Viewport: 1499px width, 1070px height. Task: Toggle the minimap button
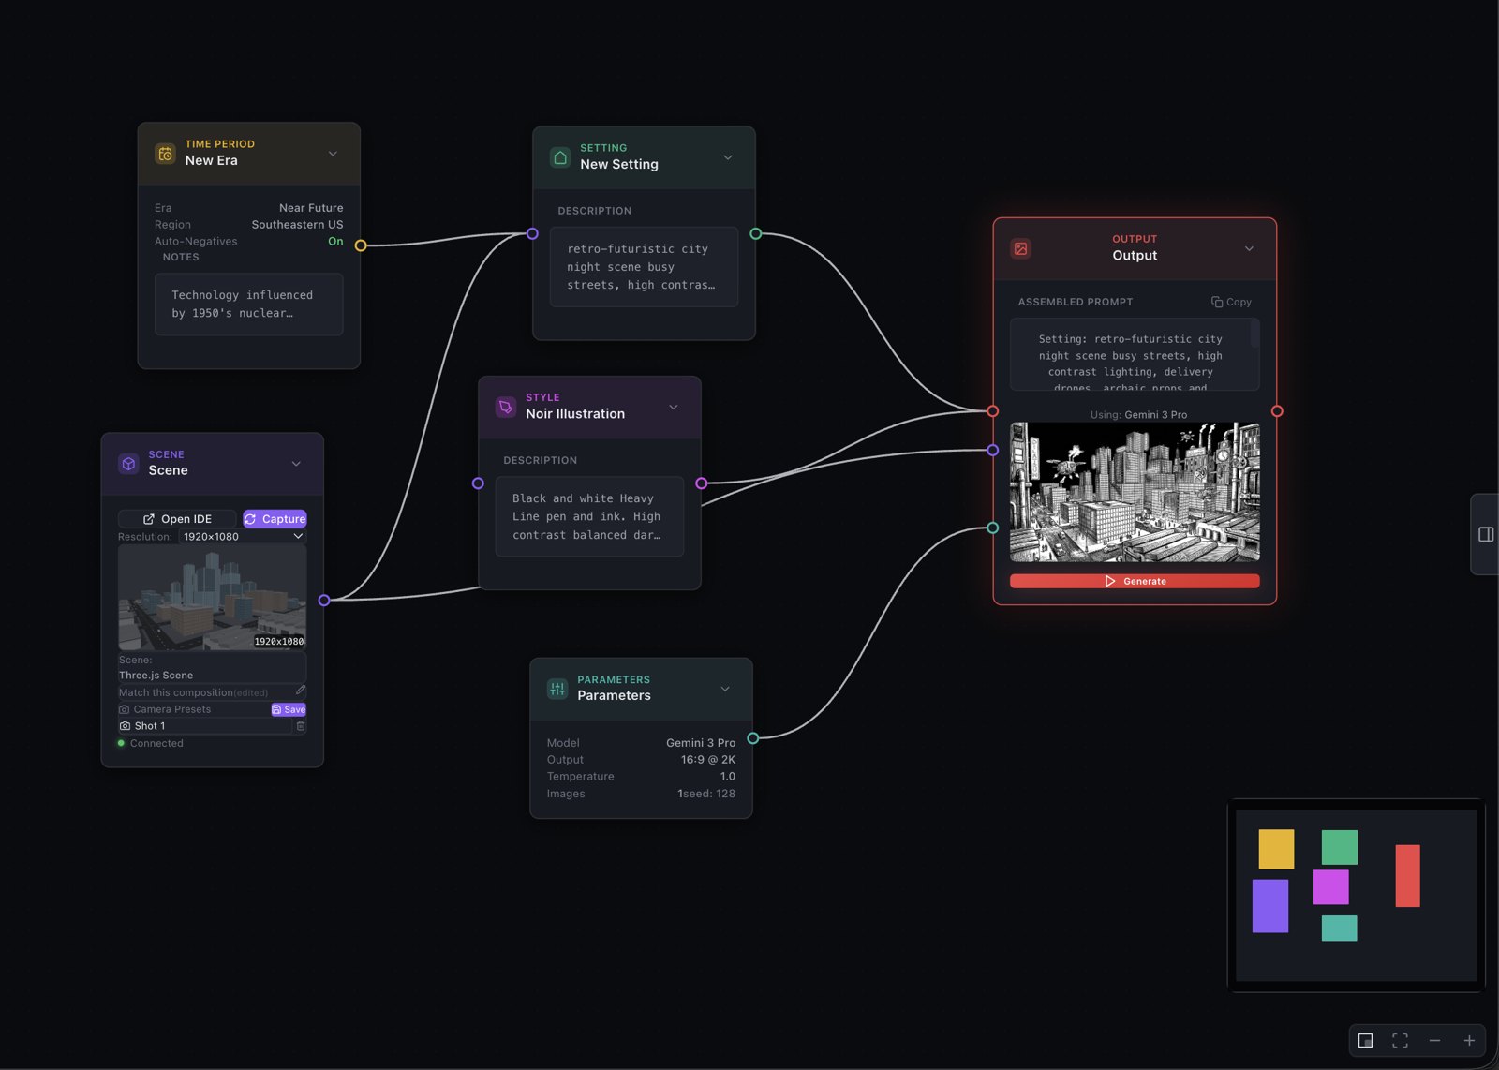1365,1041
